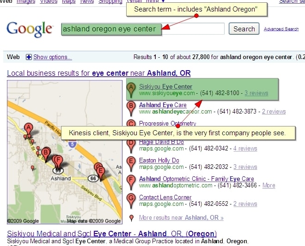Open the Ashland Eye Care listing

click(x=163, y=105)
